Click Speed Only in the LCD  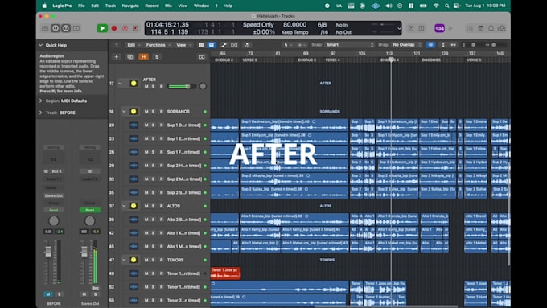[x=258, y=25]
